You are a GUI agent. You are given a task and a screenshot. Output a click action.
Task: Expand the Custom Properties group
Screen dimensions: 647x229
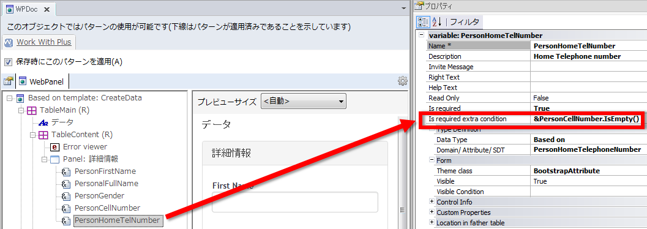(432, 212)
